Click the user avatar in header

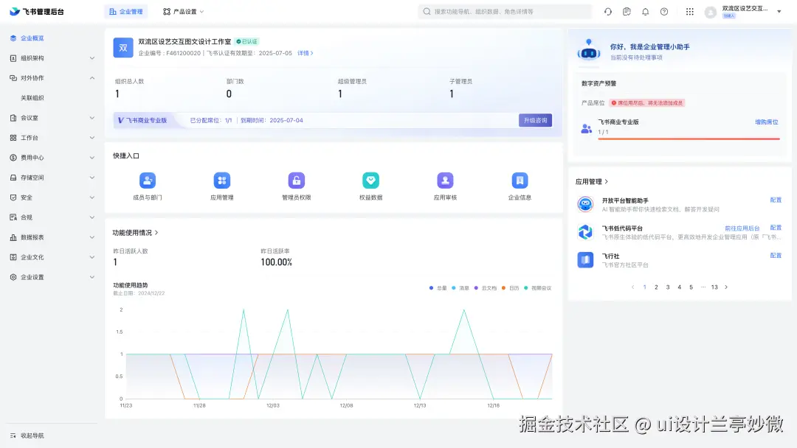point(711,13)
